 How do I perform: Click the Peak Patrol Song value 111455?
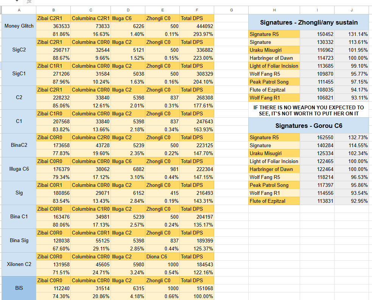coord(317,82)
